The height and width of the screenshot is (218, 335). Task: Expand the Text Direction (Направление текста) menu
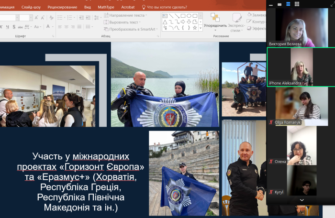click(126, 15)
